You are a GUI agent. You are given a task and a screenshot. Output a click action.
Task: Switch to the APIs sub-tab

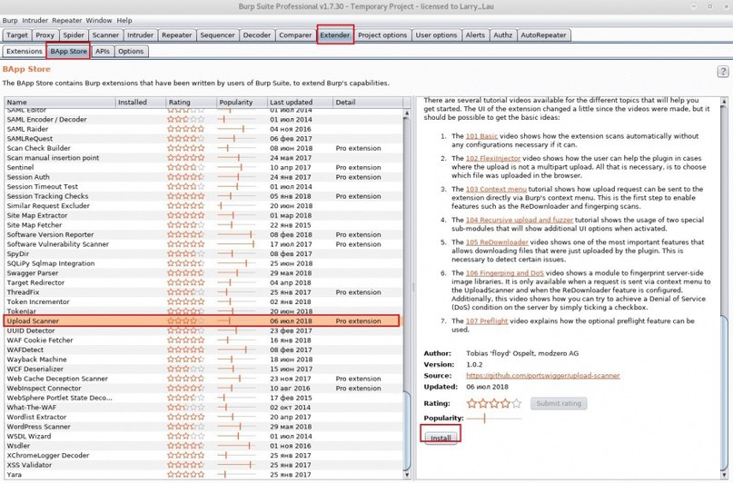(103, 52)
